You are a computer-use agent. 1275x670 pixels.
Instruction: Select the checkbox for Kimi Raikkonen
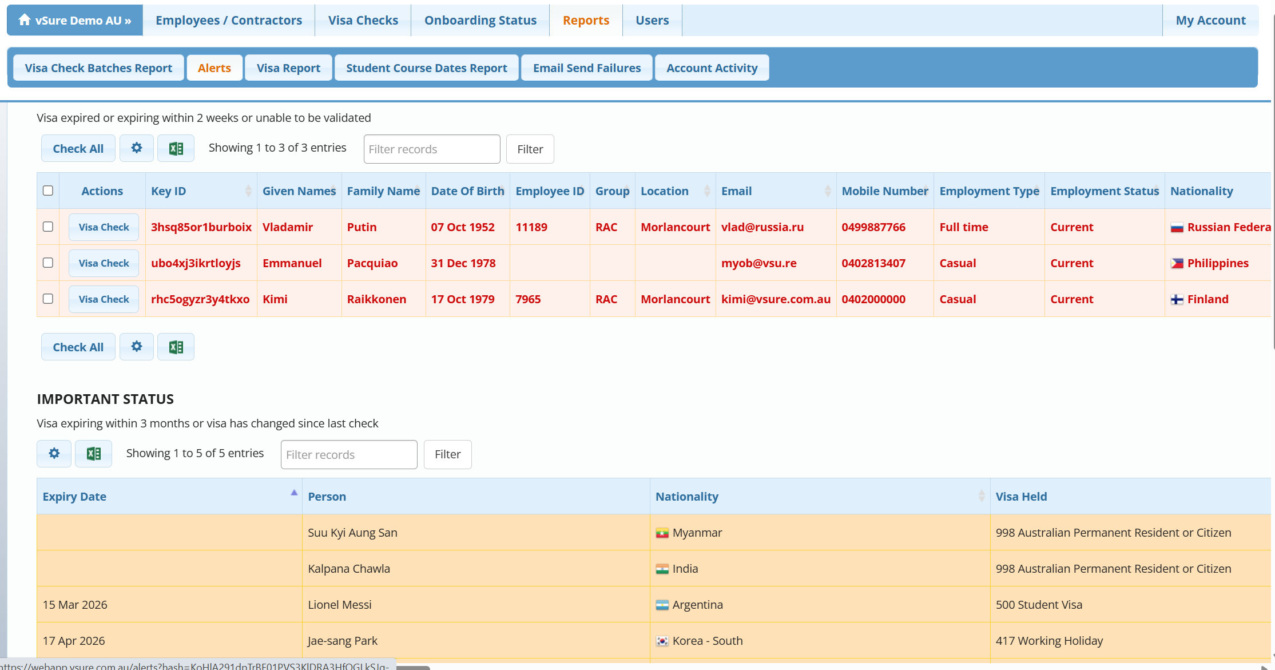(x=48, y=299)
